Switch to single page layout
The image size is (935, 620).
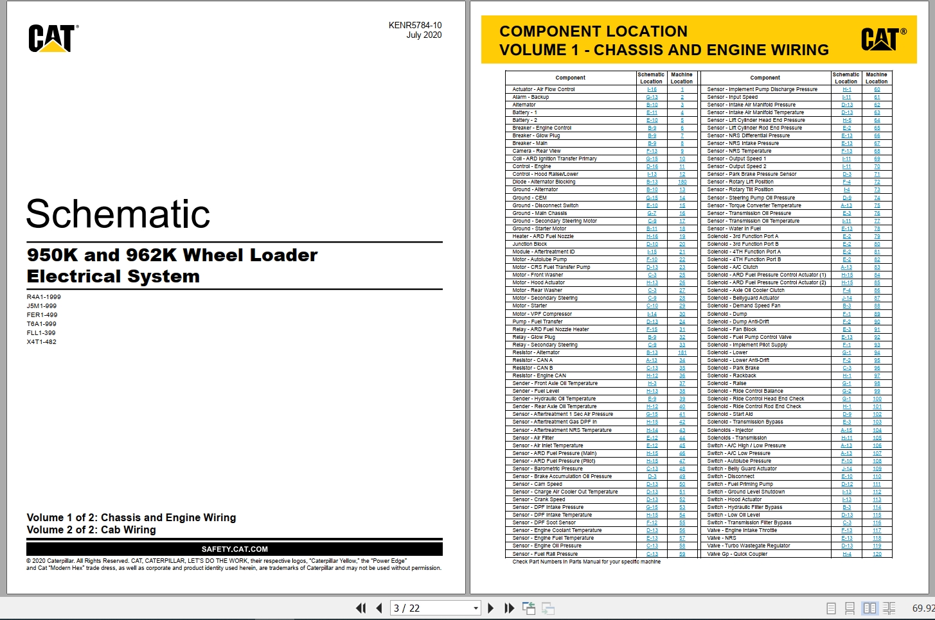tap(831, 608)
